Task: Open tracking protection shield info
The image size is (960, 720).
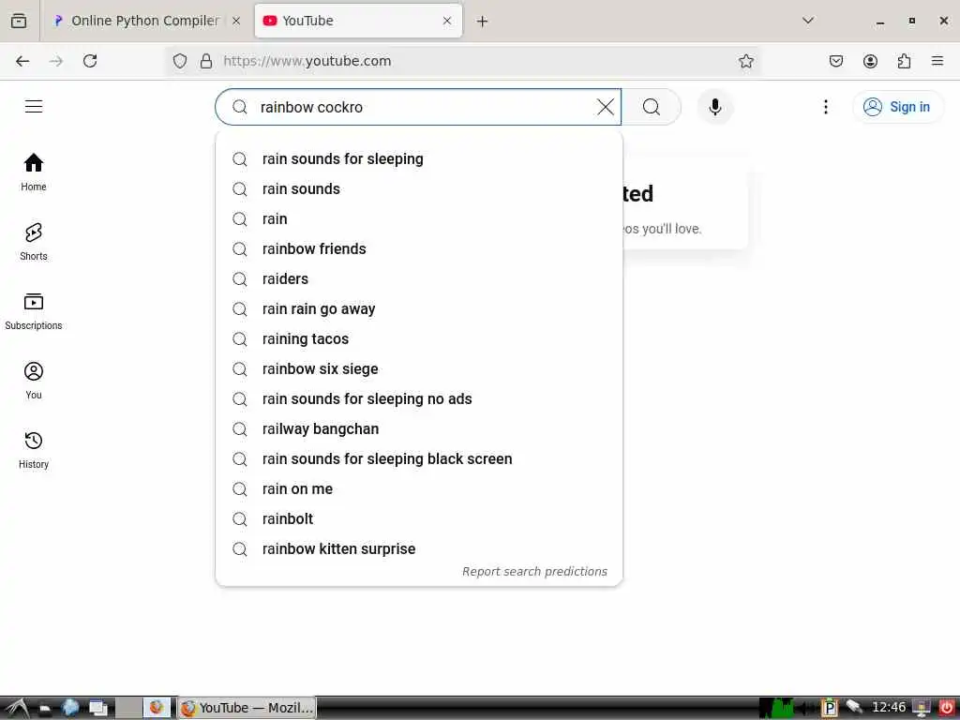Action: tap(179, 61)
